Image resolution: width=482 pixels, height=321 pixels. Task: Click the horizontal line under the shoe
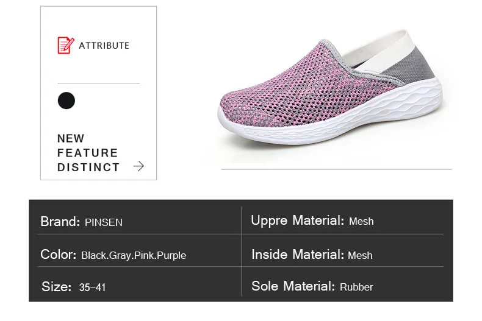tap(337, 169)
